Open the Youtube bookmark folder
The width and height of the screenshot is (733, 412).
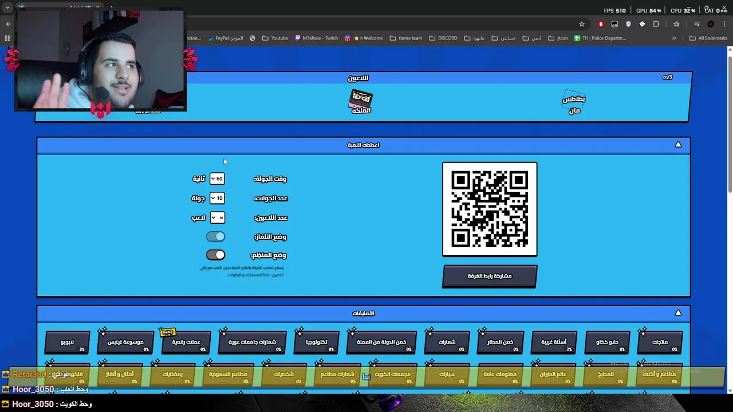(275, 38)
